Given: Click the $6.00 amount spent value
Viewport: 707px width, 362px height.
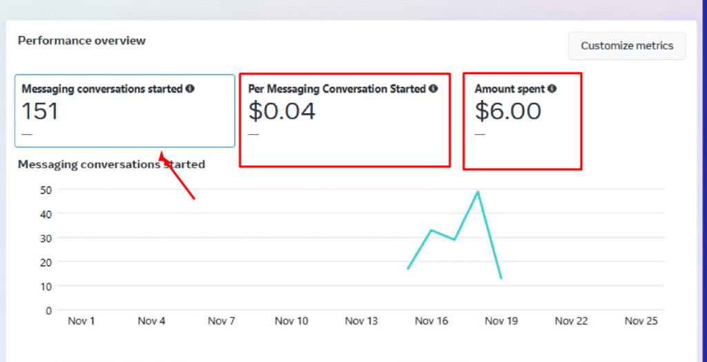Looking at the screenshot, I should (507, 111).
